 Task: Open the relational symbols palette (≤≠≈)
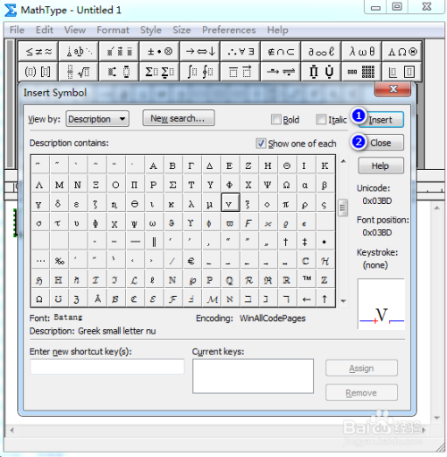click(x=38, y=52)
